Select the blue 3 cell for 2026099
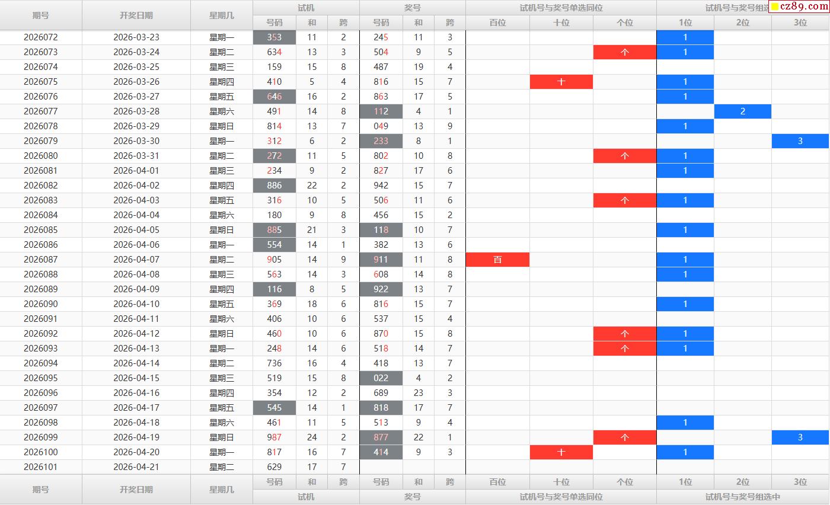The width and height of the screenshot is (830, 505). 800,437
